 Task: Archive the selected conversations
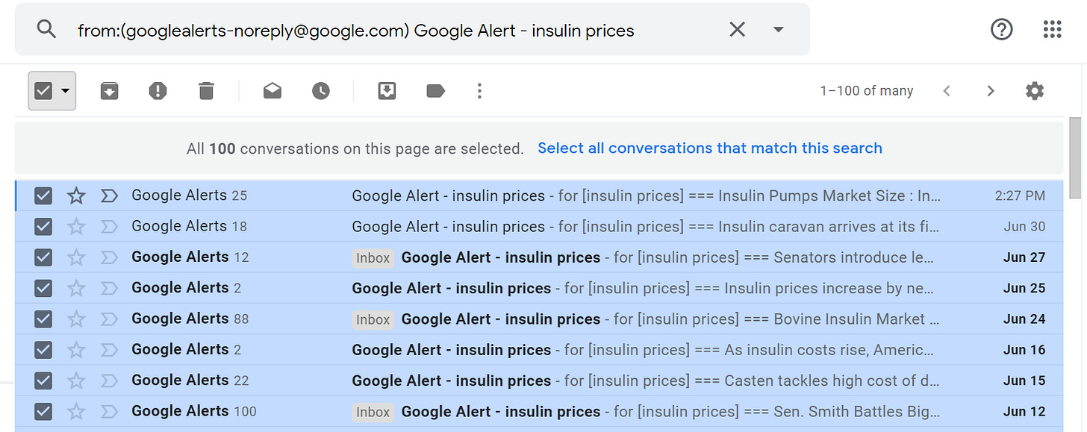pyautogui.click(x=110, y=91)
